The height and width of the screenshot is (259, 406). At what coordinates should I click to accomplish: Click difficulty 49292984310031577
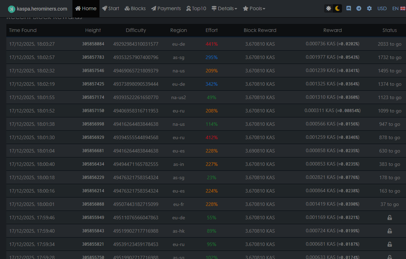tap(136, 44)
